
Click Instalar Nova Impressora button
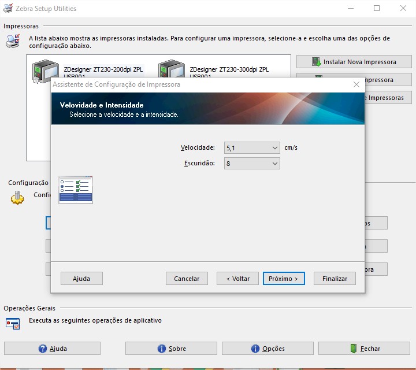click(x=354, y=62)
